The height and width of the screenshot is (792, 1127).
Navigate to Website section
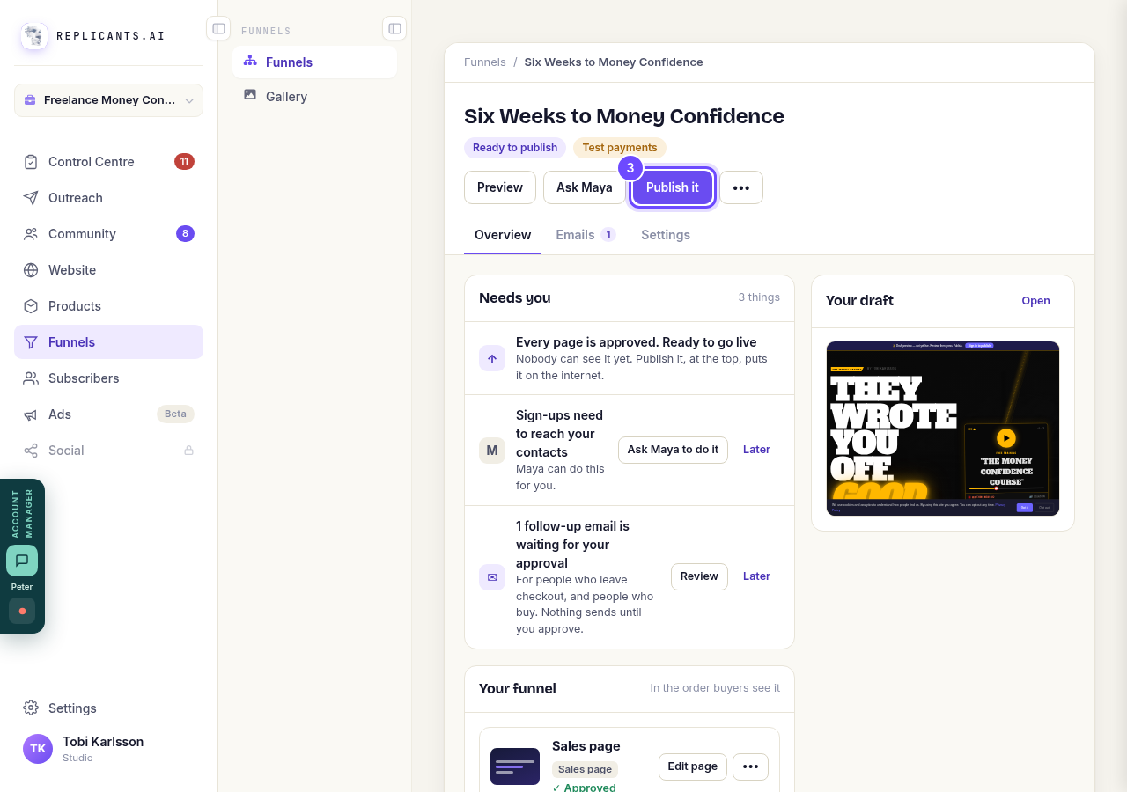click(108, 270)
